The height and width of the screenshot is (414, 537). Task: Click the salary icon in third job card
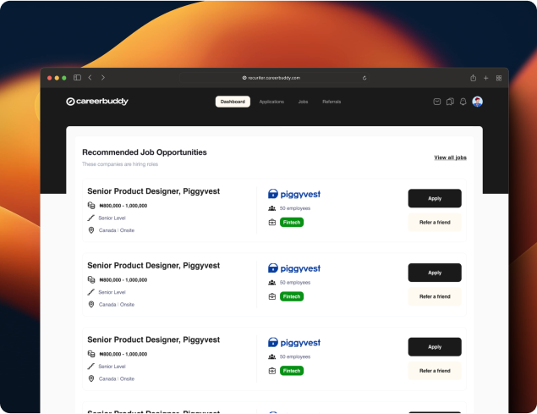pyautogui.click(x=91, y=354)
